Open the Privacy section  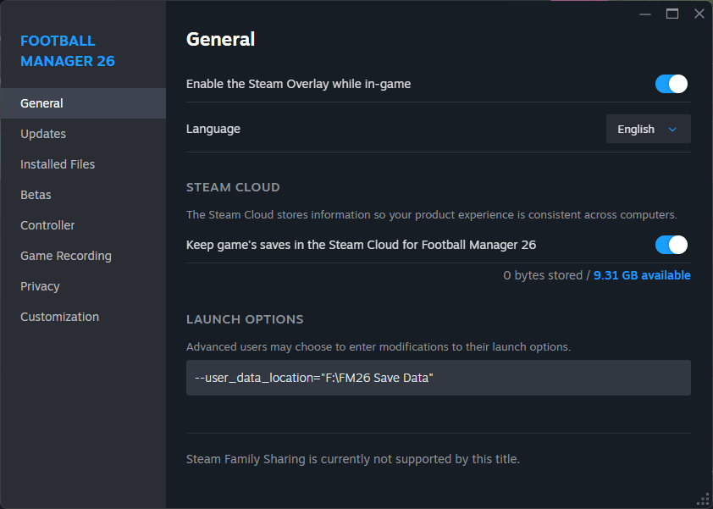pyautogui.click(x=40, y=286)
